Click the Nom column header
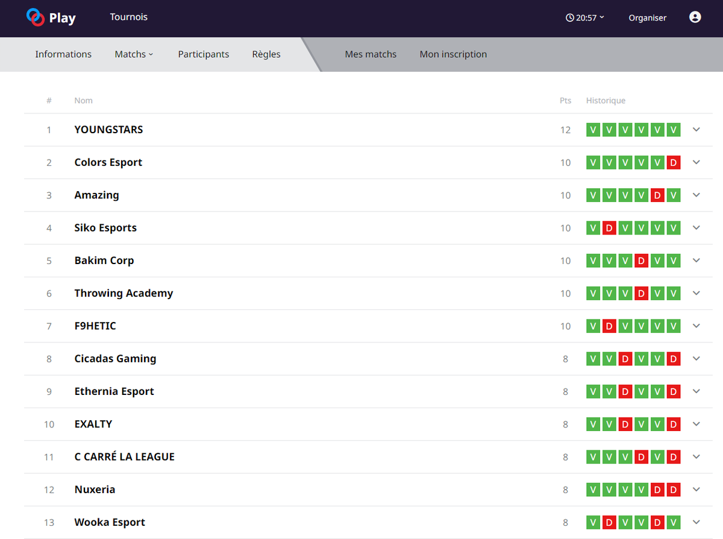 click(x=83, y=101)
